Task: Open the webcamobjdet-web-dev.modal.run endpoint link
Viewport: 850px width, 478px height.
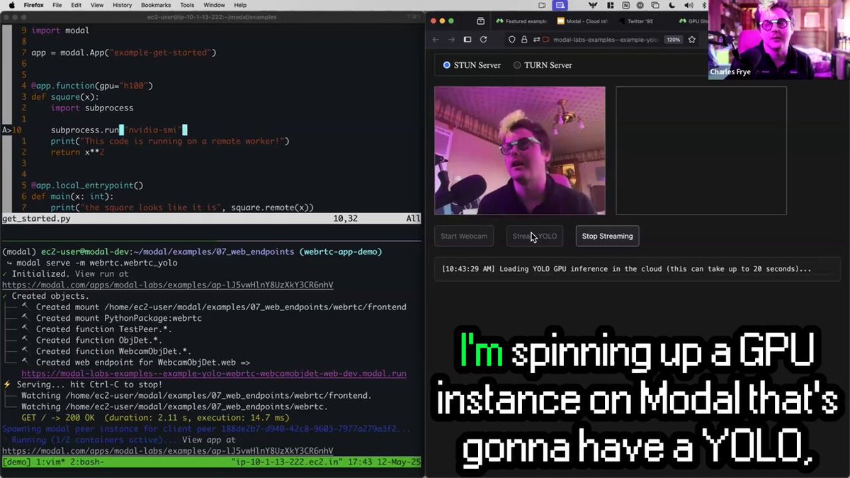Action: click(x=214, y=373)
